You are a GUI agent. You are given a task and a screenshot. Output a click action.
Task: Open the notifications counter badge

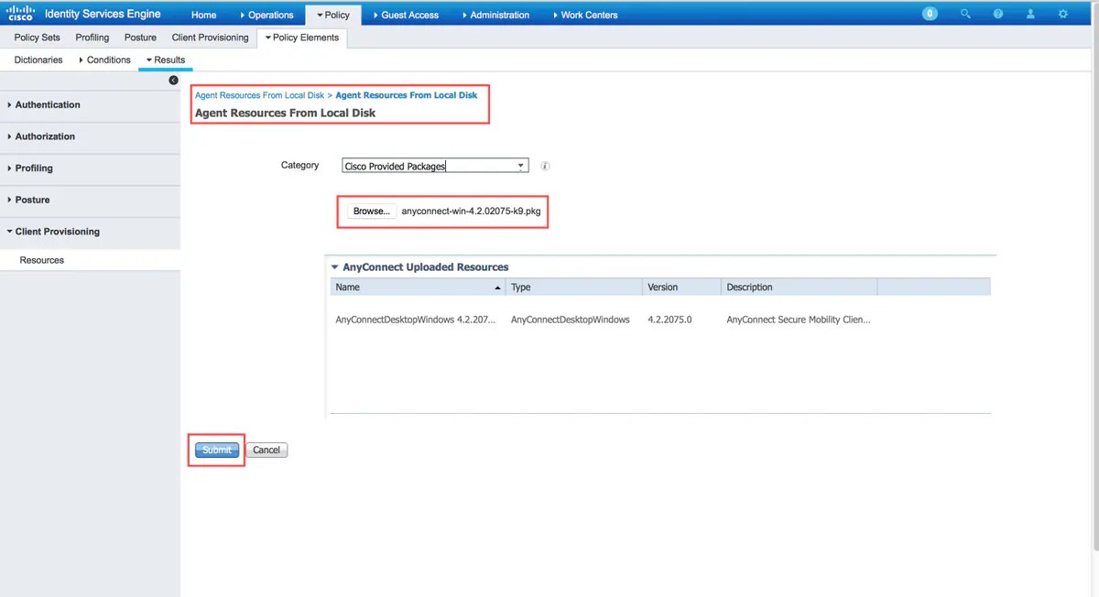click(930, 14)
